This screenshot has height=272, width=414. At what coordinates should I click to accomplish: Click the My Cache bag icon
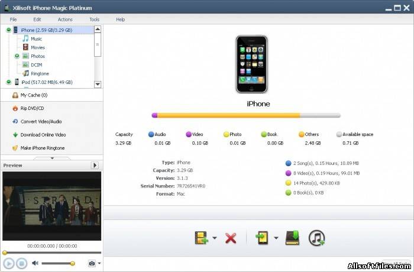15,95
